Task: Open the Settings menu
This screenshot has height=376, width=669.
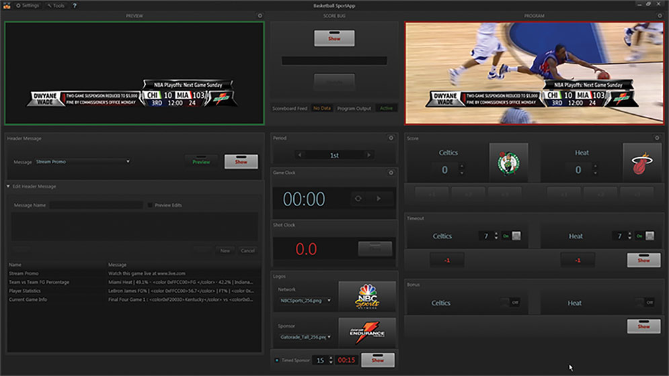Action: click(28, 5)
